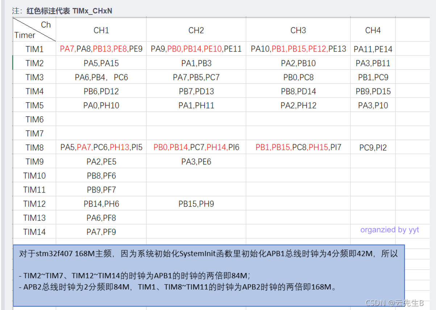Click cell PA1,PB3
The width and height of the screenshot is (436, 310).
pos(196,63)
